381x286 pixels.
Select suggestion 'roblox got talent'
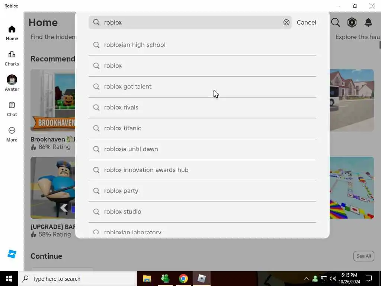click(x=202, y=87)
